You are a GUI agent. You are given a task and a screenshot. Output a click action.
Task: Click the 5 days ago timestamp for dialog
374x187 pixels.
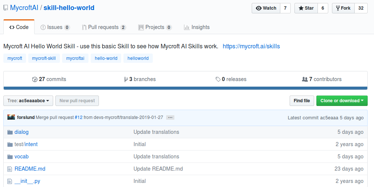[350, 132]
